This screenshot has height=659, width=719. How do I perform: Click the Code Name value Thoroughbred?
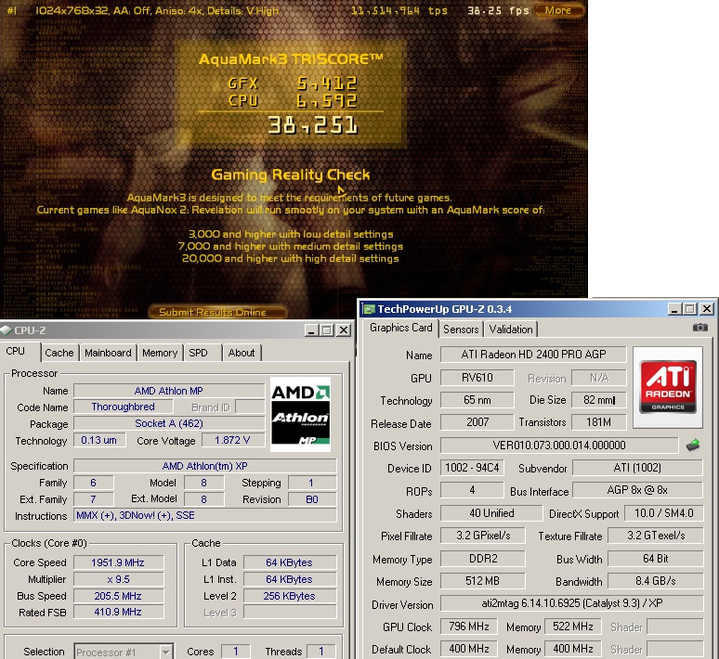click(x=123, y=407)
